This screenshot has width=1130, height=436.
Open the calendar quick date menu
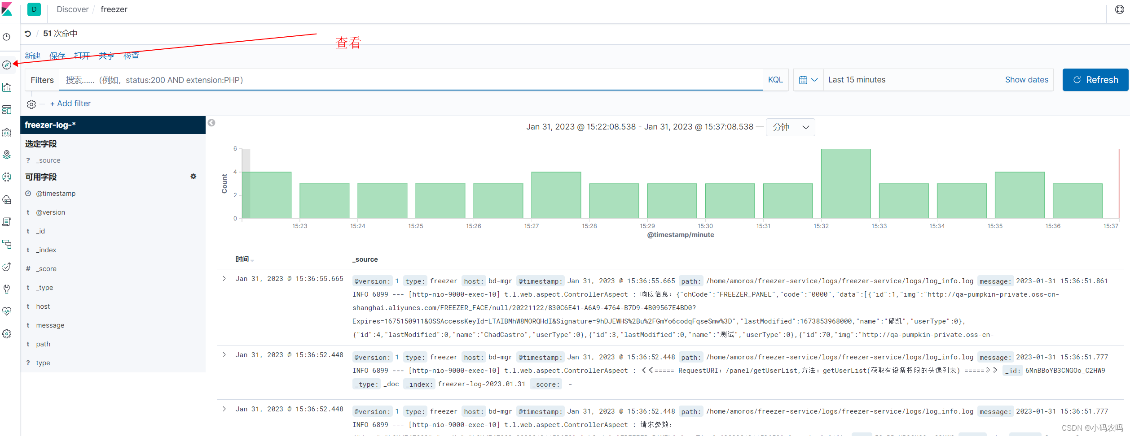(x=808, y=80)
